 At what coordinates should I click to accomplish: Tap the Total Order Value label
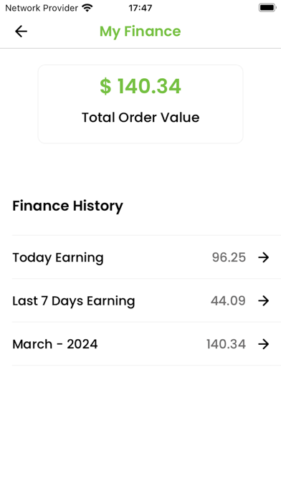point(140,118)
